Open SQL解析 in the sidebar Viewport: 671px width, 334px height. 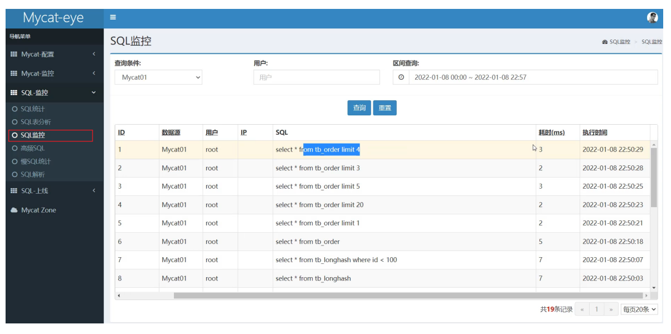(32, 175)
